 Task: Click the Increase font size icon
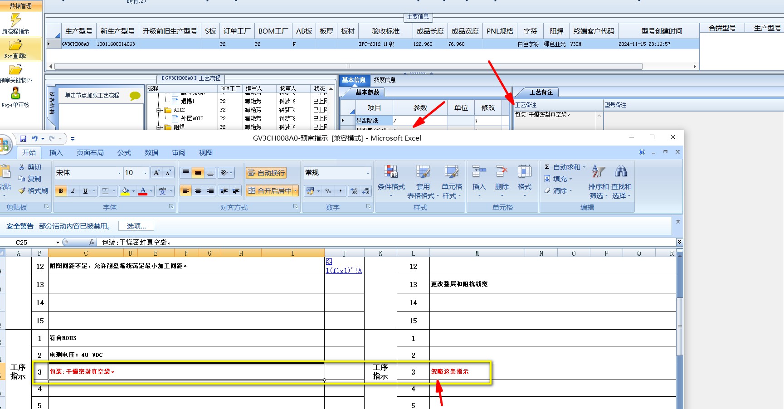click(156, 173)
